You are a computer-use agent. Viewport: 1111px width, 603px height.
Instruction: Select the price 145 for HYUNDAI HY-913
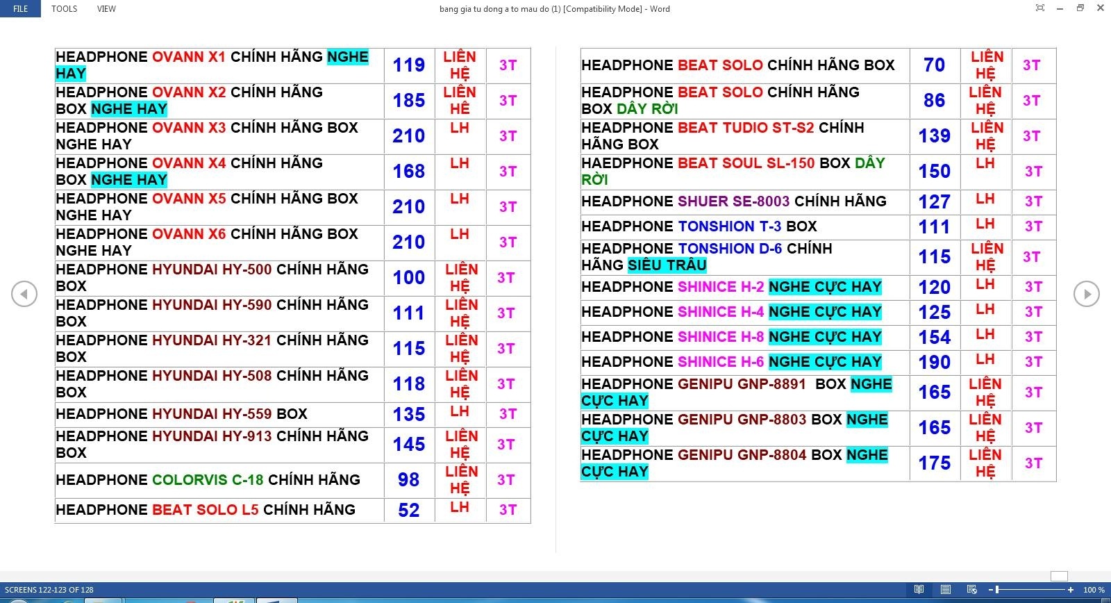coord(409,445)
